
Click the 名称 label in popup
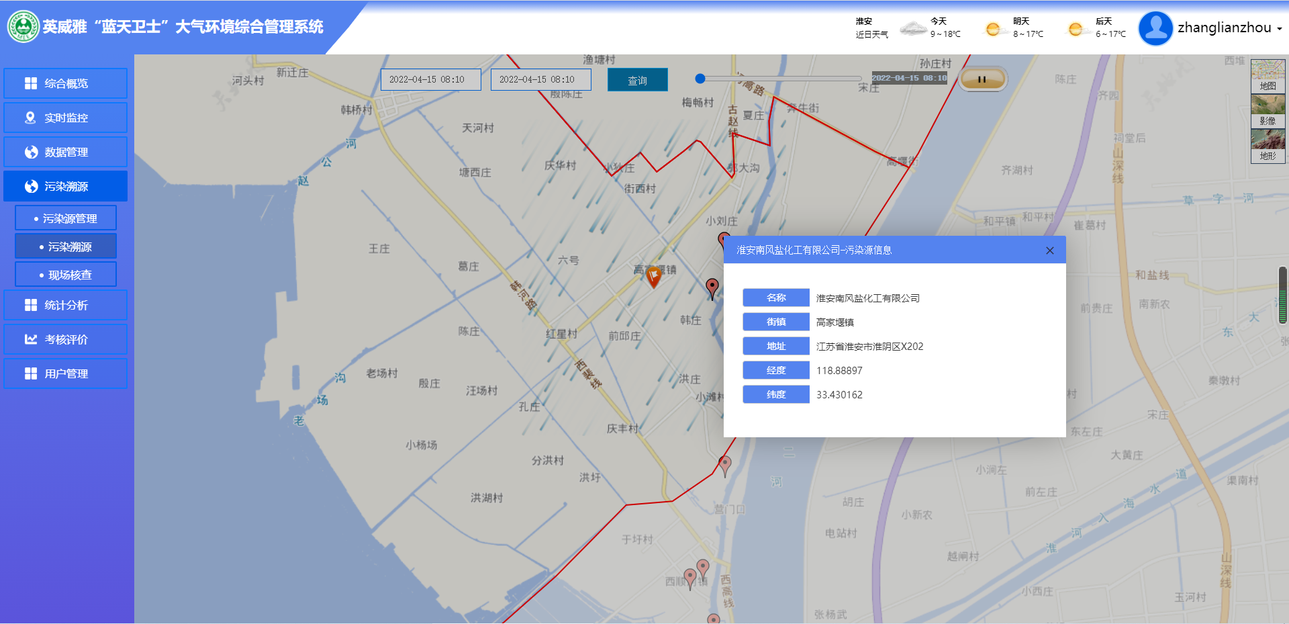tap(776, 298)
